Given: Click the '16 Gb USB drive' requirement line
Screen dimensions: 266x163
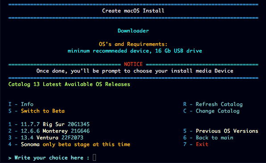Looking at the screenshot, I should [135, 51].
